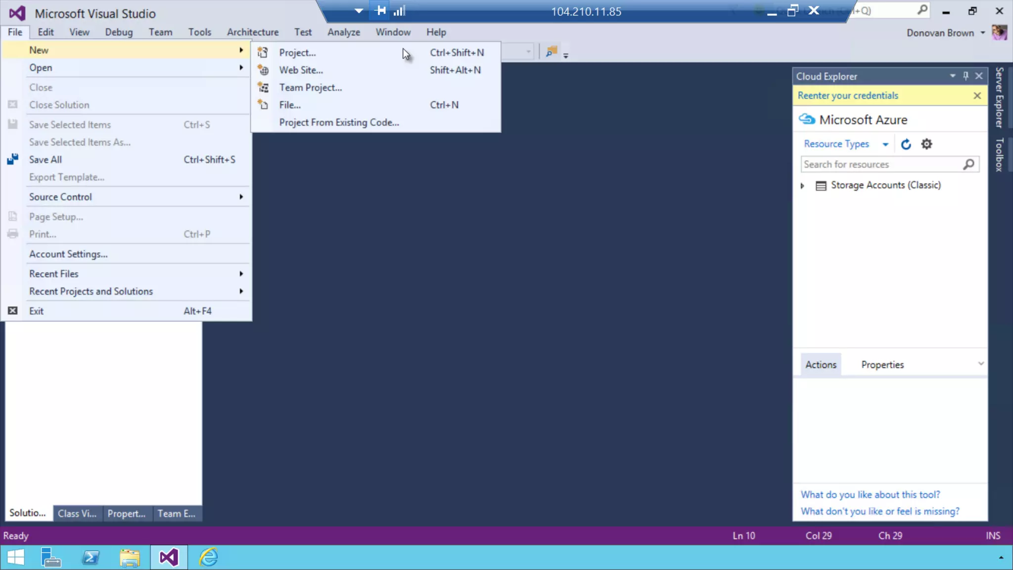Click the Reenter your credentials link
This screenshot has height=570, width=1013.
[x=847, y=95]
